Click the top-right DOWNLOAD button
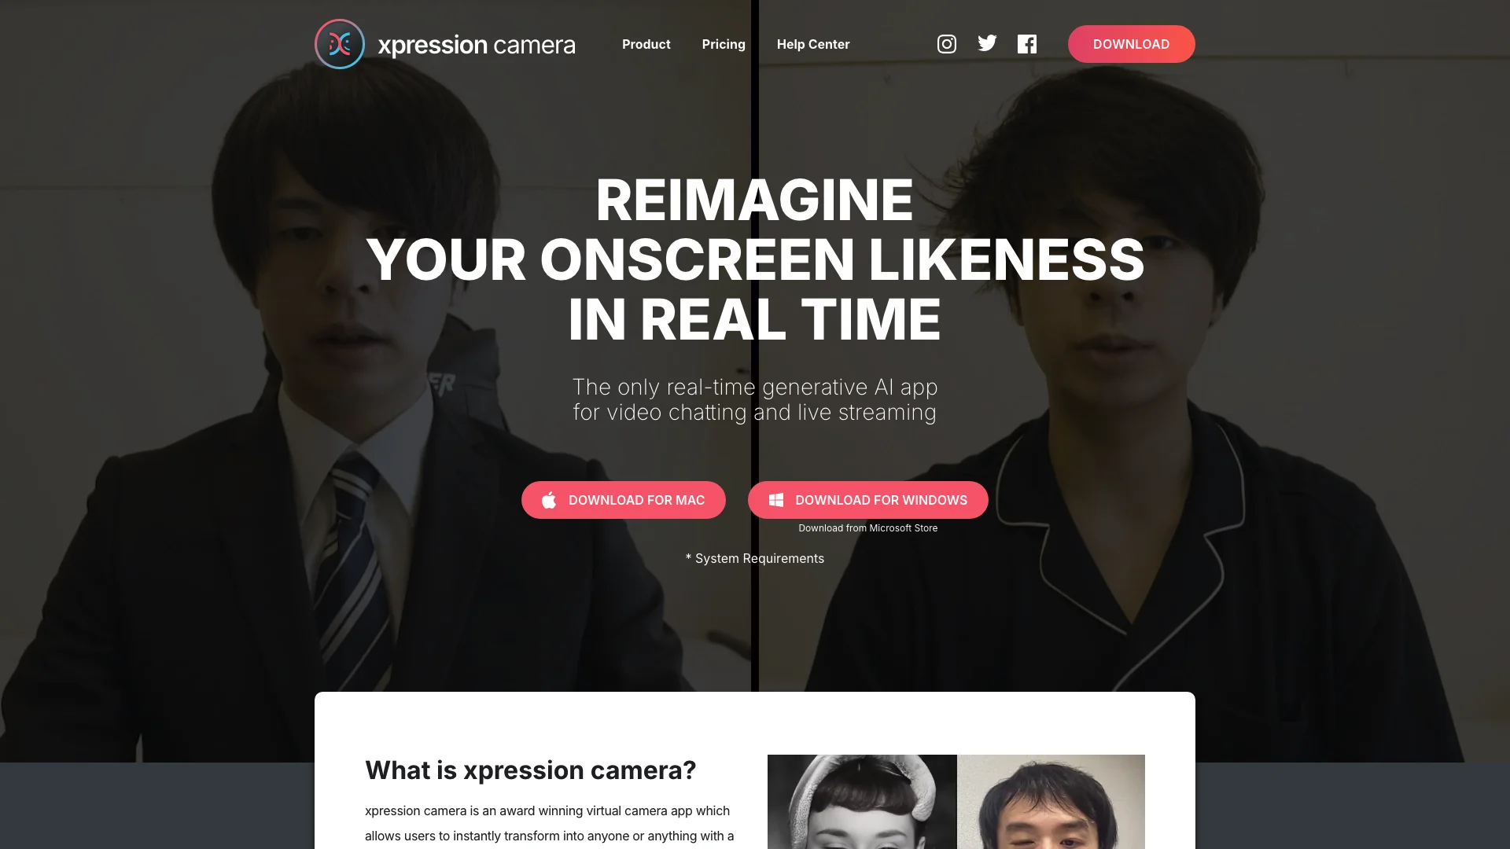The image size is (1510, 849). pyautogui.click(x=1132, y=43)
